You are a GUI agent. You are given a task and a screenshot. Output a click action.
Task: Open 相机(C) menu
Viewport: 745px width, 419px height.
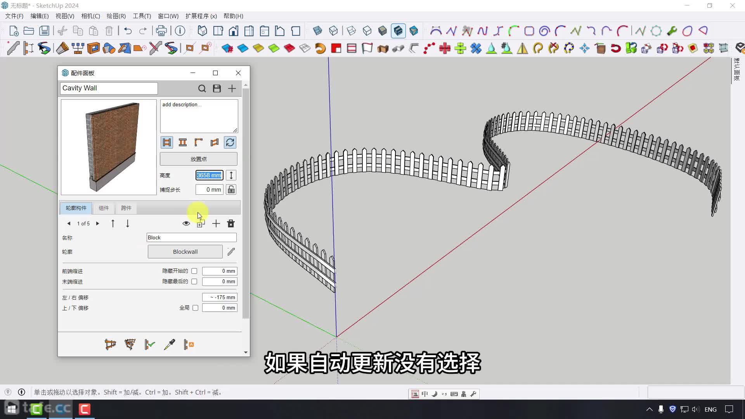point(90,16)
